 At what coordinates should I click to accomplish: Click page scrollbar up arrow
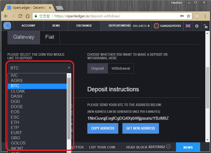pyautogui.click(x=207, y=33)
